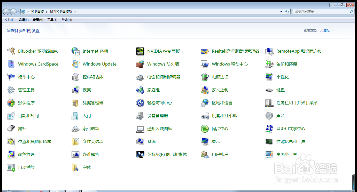Open the 编辑(E) menu
Image resolution: width=357 pixels, height=192 pixels.
(x=24, y=20)
